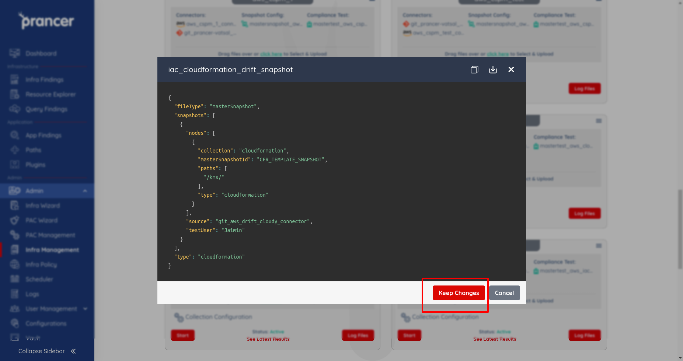Click the Infra Wizard icon
This screenshot has width=683, height=361.
(14, 205)
